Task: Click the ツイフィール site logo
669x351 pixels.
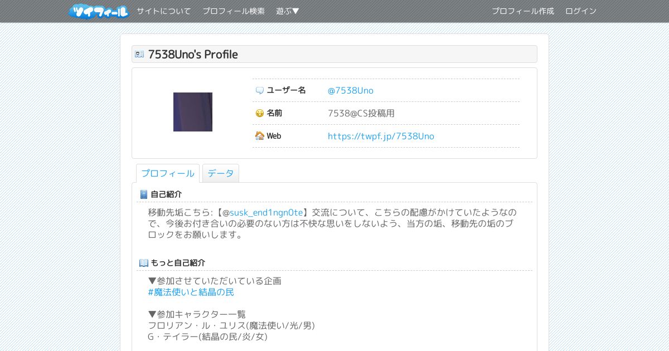Action: coord(99,11)
